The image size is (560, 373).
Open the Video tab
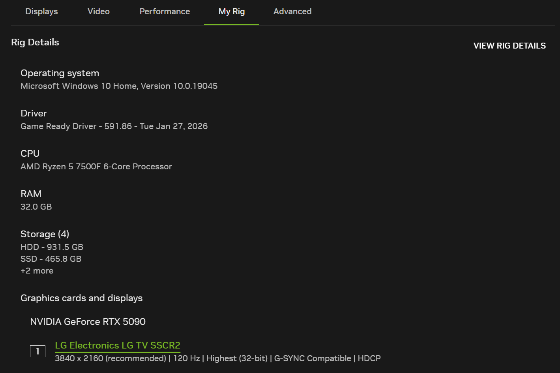pos(99,11)
